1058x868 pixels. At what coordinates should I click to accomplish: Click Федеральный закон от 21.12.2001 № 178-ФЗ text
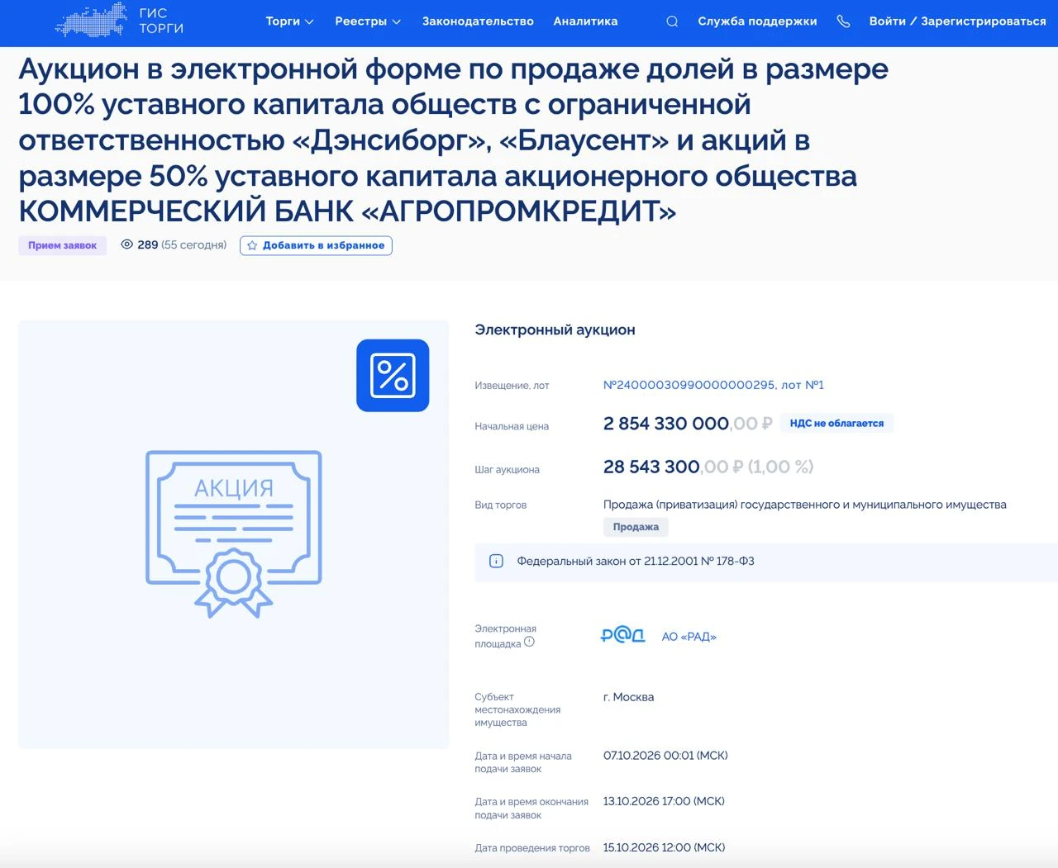click(636, 561)
